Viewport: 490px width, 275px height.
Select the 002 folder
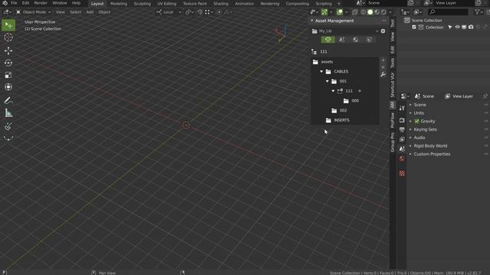(343, 111)
